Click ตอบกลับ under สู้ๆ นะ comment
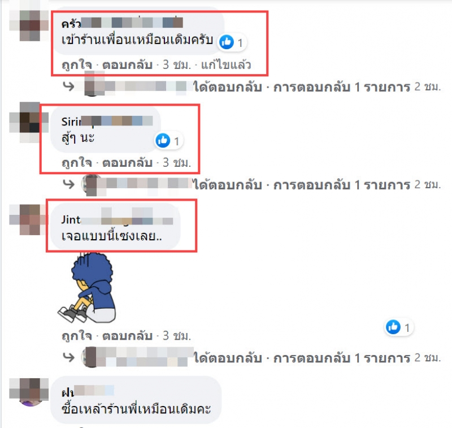 click(127, 163)
